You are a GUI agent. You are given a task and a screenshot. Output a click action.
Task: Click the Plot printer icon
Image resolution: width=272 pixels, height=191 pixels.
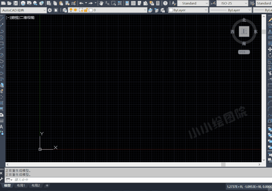click(23, 3)
